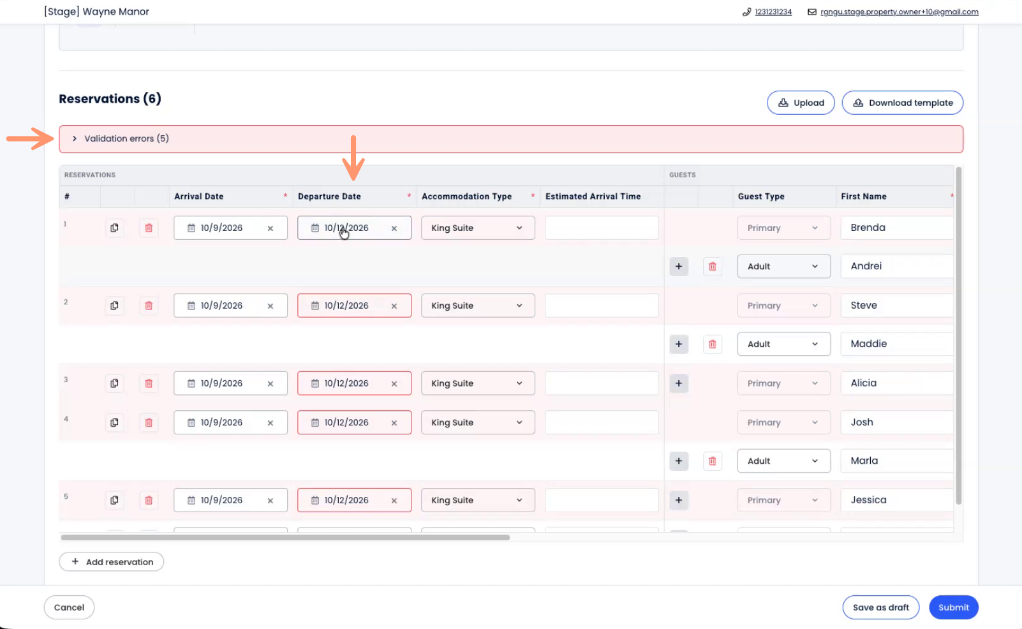
Task: Download the reservations template
Action: [x=902, y=103]
